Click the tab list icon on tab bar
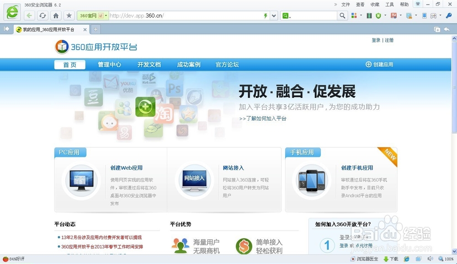 437,29
